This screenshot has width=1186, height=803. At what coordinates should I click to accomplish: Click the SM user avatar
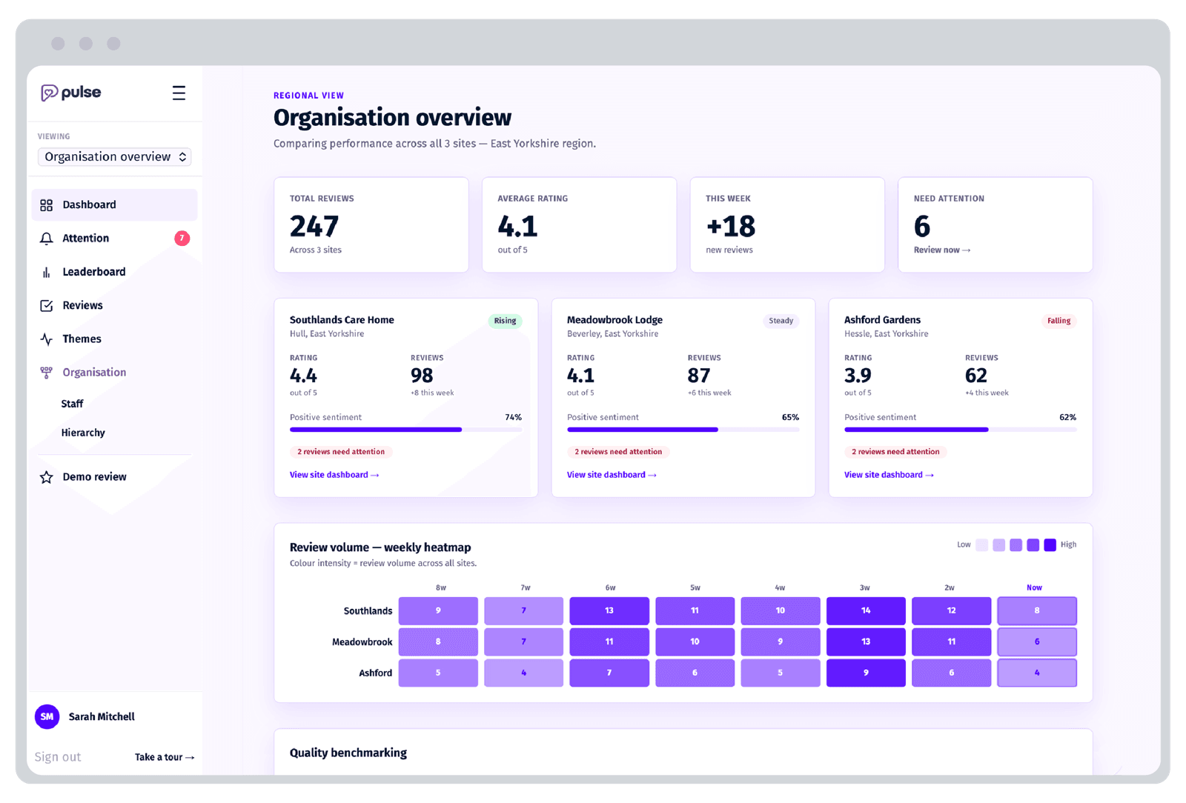[x=47, y=716]
